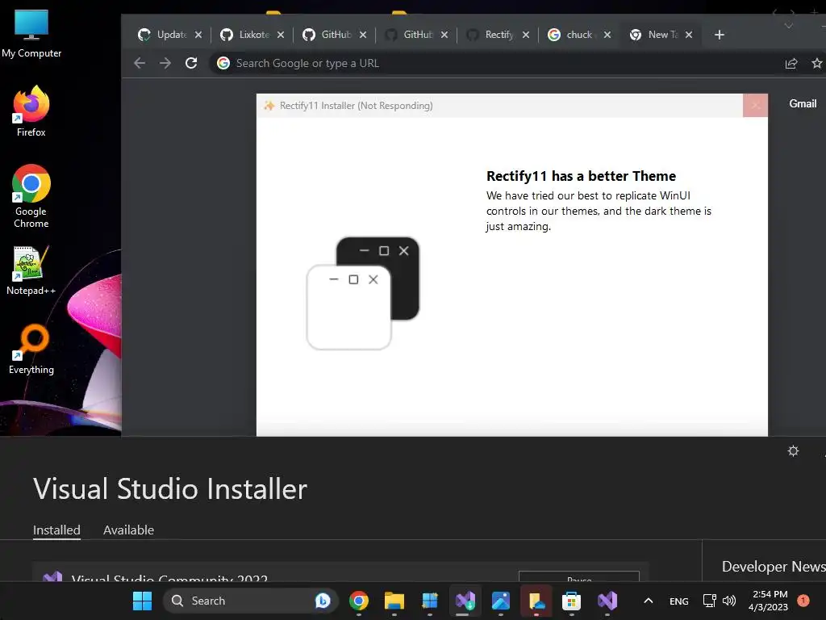This screenshot has width=826, height=620.
Task: Open Visual Studio from the taskbar
Action: (x=607, y=601)
